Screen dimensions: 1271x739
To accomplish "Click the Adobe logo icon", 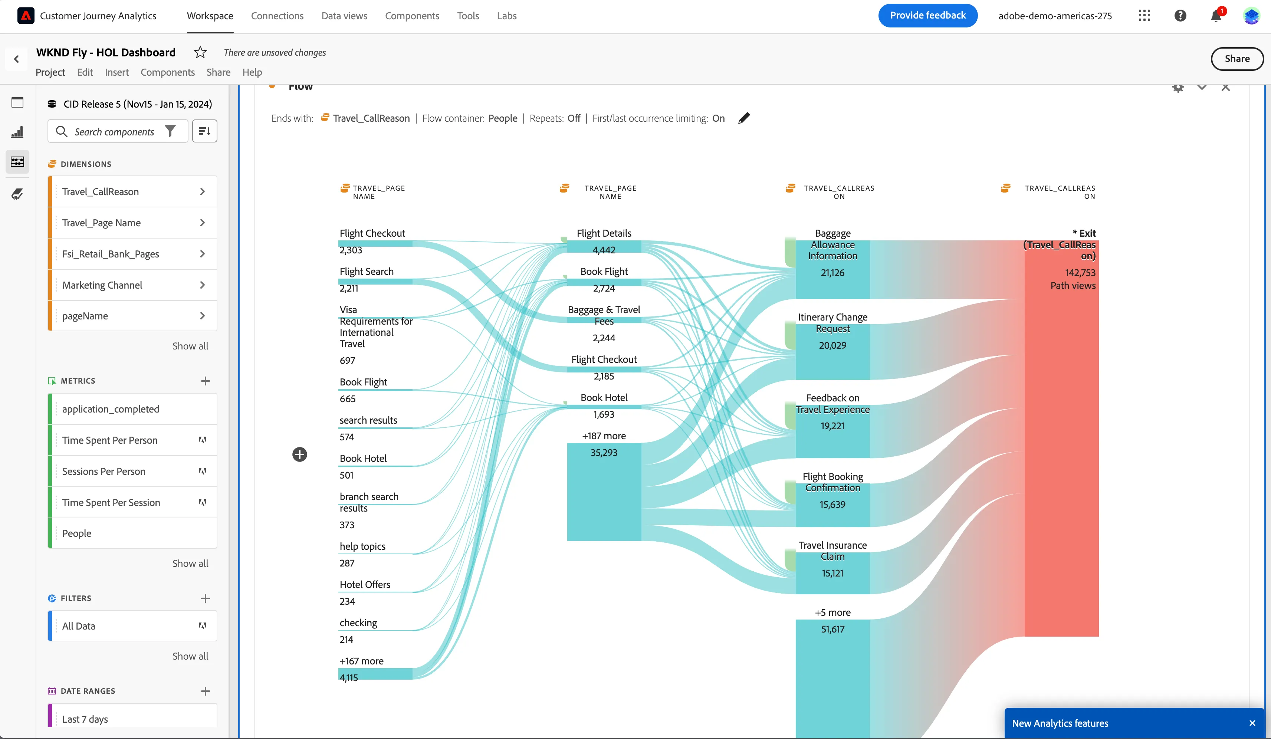I will 26,16.
